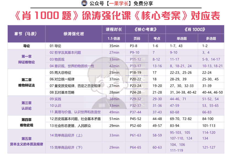
Task: Click the avatar icon beside 公众号
Action: point(84,3)
